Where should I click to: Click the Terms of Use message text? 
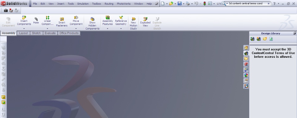point(273,53)
